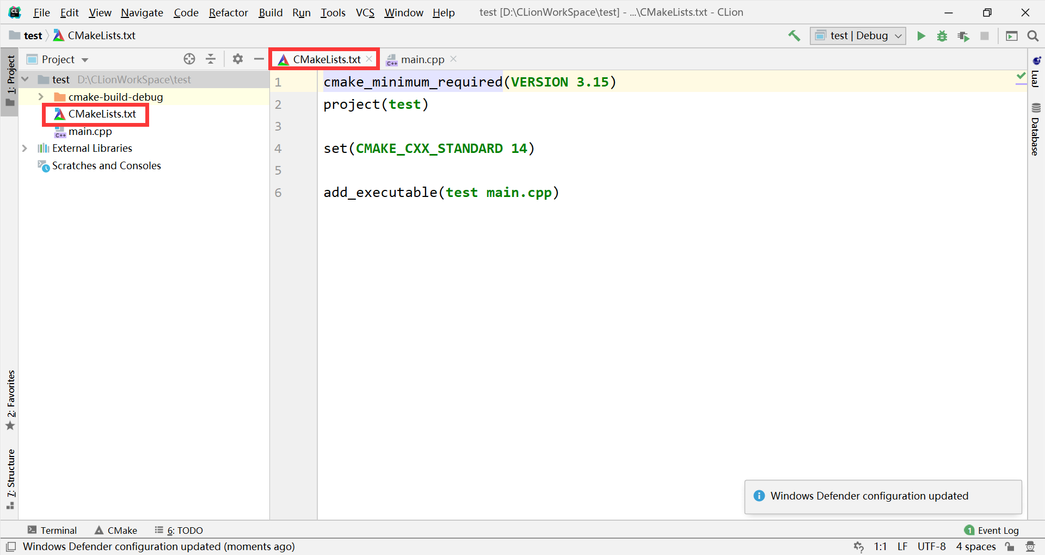Select opened file in Project tree via locate icon
1045x555 pixels.
(x=189, y=59)
